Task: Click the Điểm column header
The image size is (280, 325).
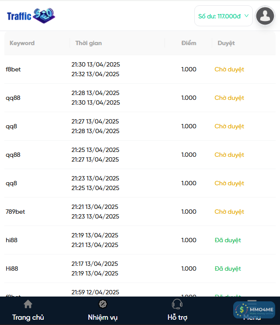Action: point(189,43)
